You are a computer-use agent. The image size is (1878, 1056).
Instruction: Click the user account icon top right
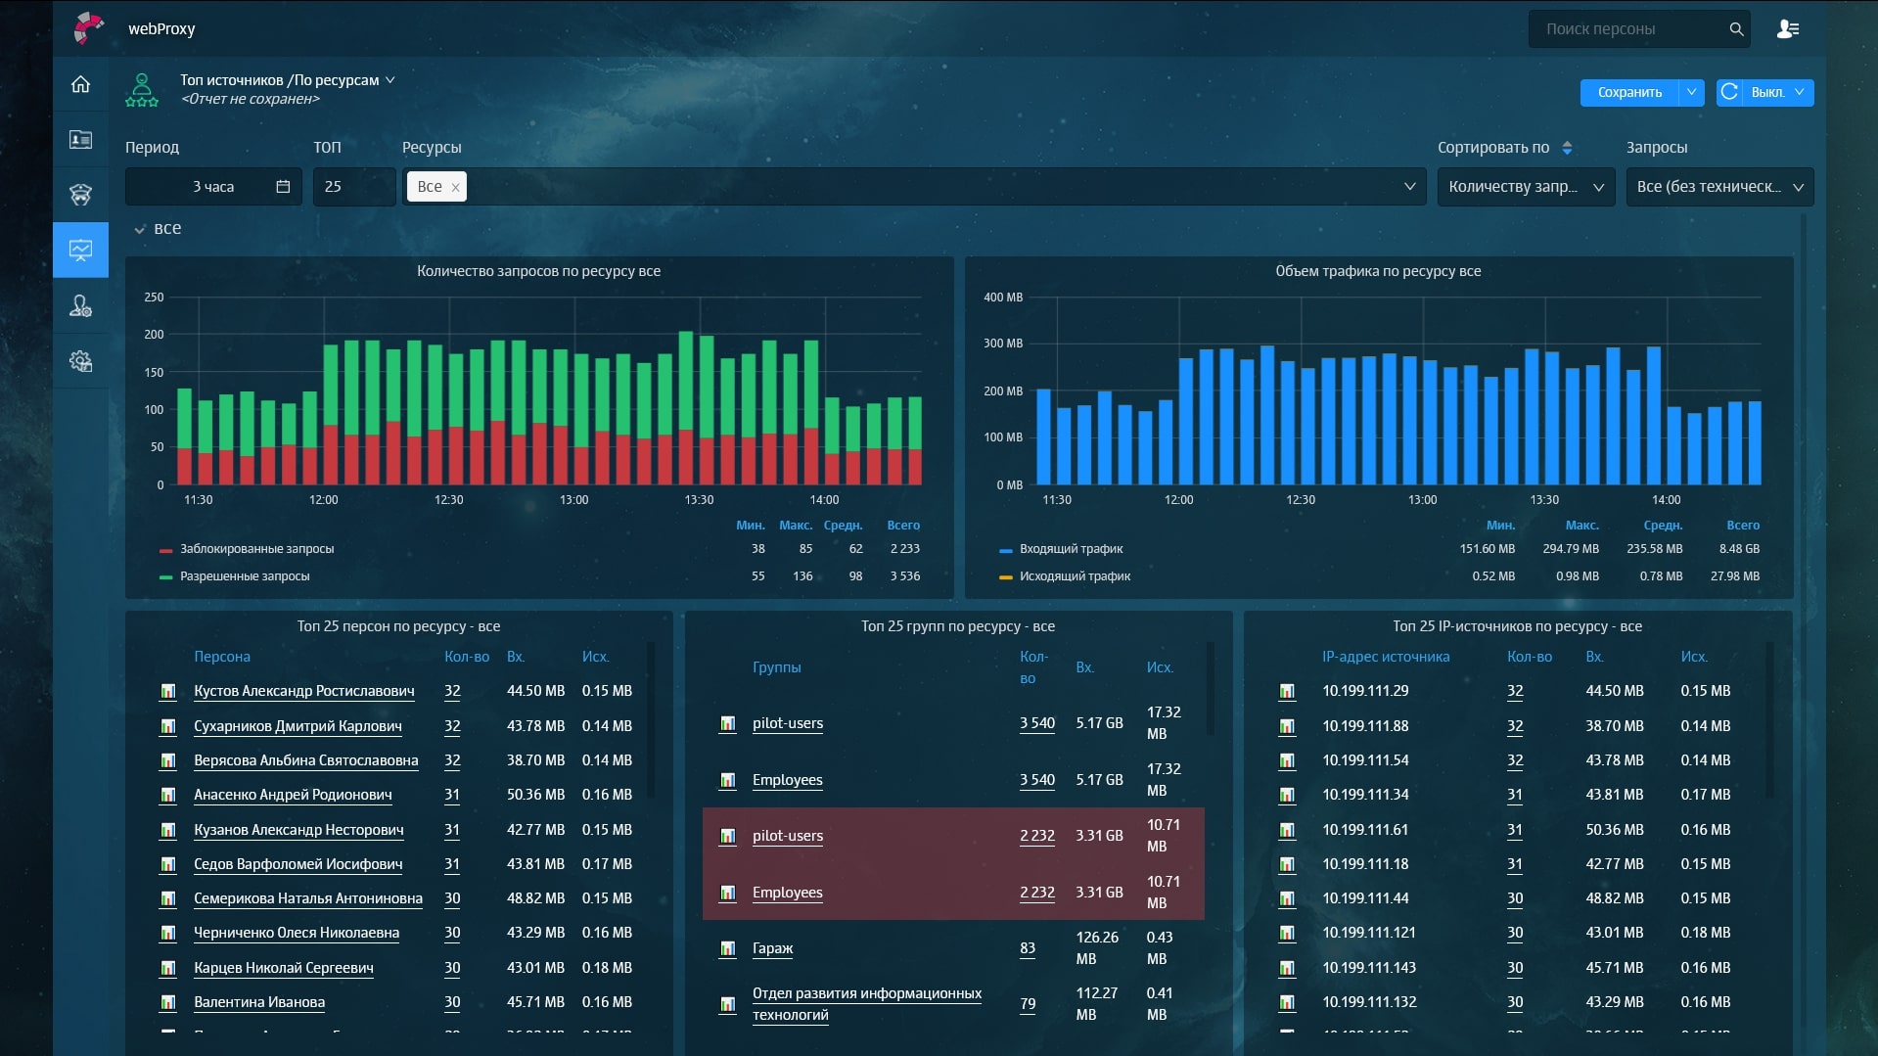1787,29
